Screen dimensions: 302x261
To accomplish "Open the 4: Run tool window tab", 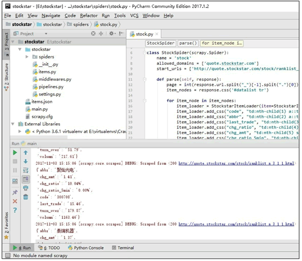I will (22, 248).
